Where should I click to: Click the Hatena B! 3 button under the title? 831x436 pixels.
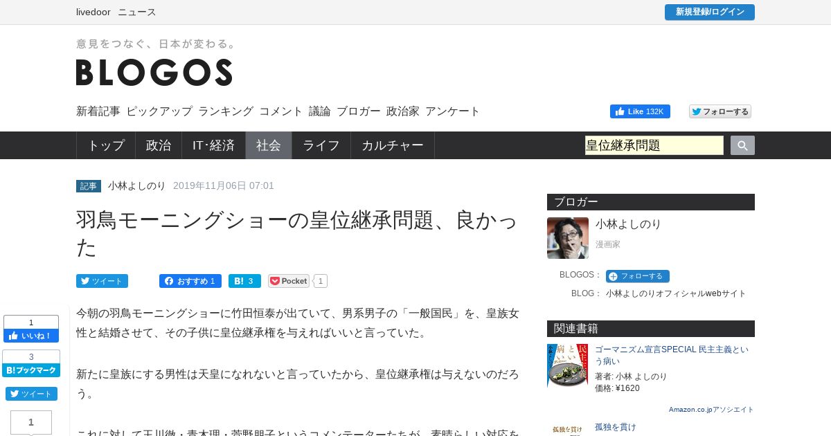[x=244, y=281]
